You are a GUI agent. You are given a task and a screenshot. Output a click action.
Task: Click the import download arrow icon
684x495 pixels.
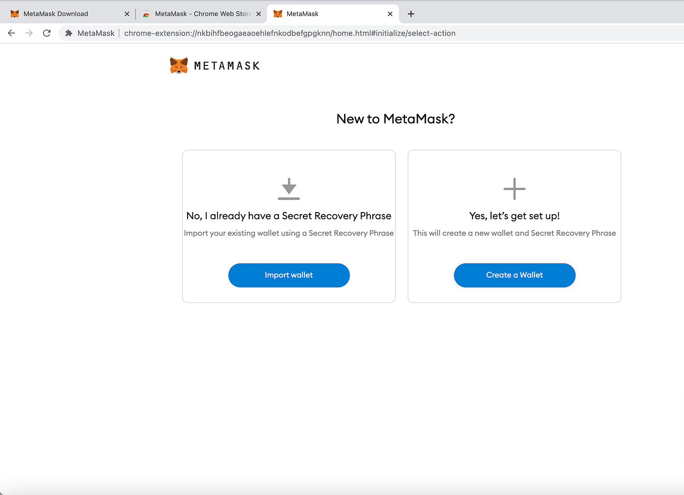289,189
